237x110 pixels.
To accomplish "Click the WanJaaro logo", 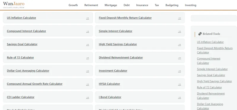I will click(x=14, y=4).
